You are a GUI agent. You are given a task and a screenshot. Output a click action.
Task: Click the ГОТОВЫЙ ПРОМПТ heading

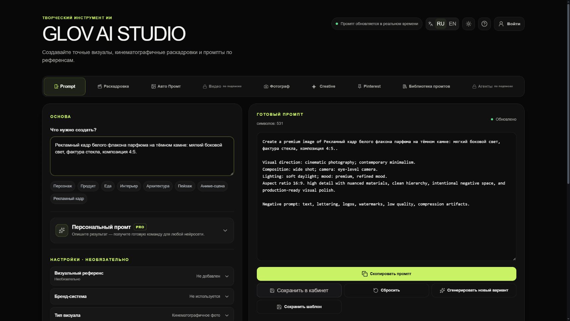click(x=280, y=114)
